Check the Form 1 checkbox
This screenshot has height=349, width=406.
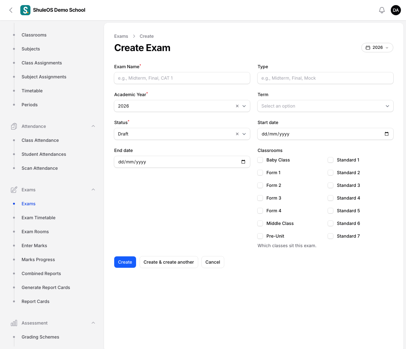[x=260, y=173]
